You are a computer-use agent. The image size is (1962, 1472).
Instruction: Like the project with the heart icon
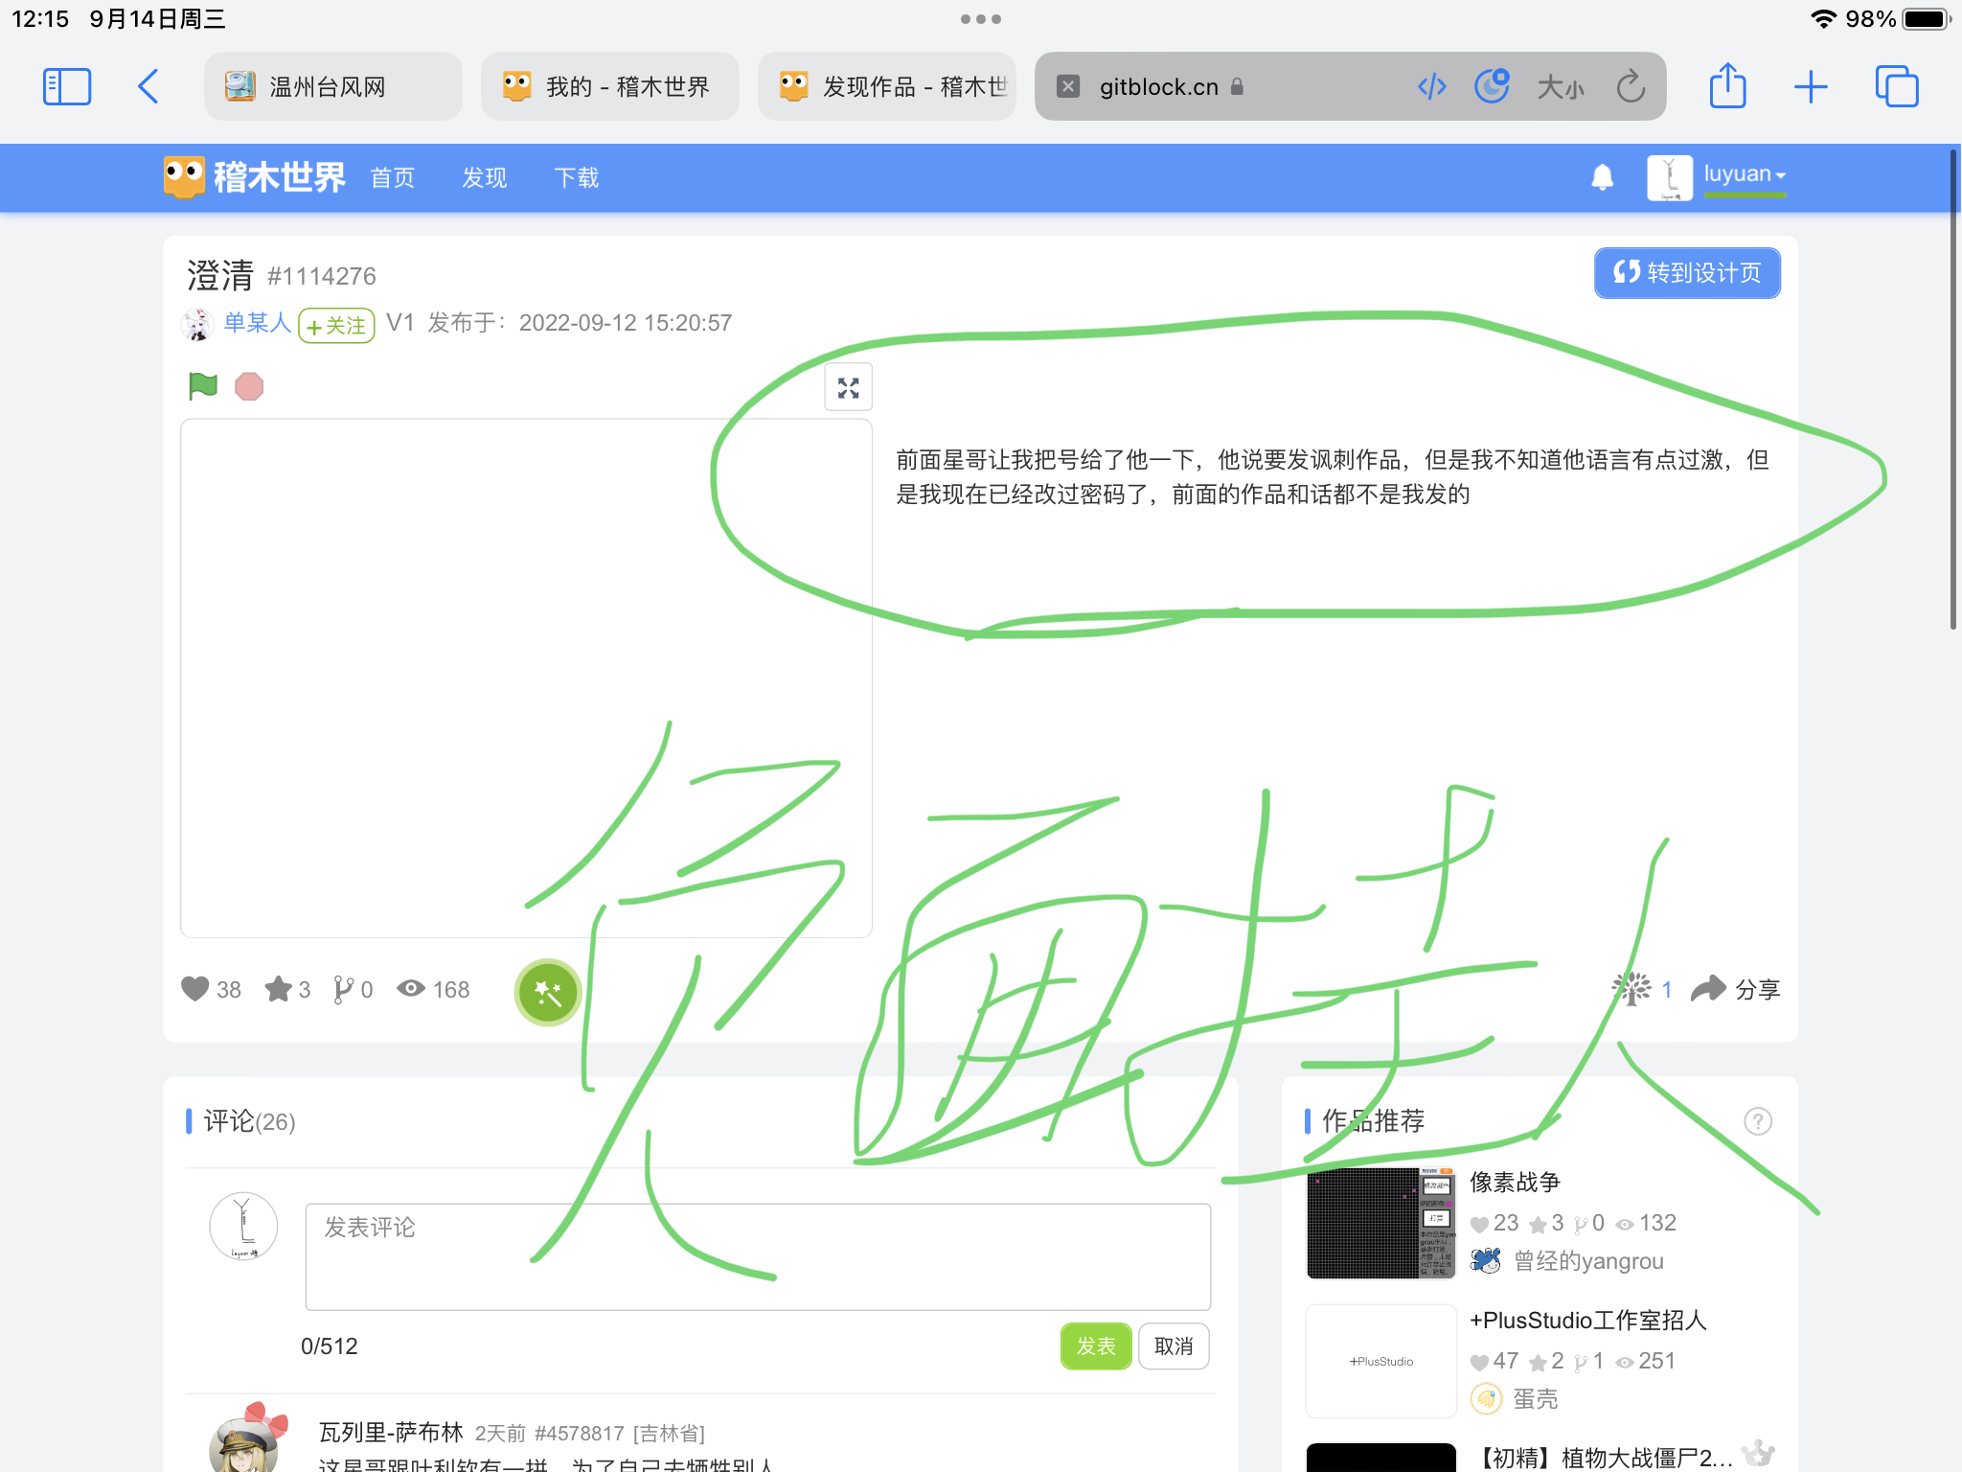[195, 989]
